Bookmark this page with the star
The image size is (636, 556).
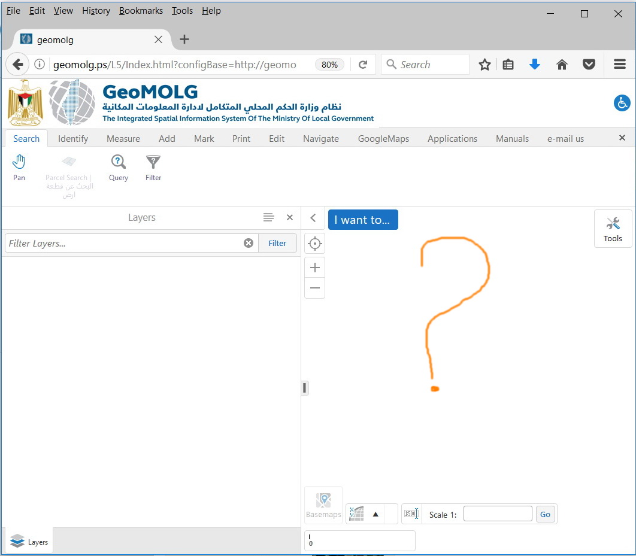tap(484, 65)
